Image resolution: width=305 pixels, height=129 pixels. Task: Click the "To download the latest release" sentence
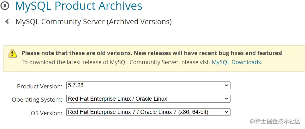coord(116,62)
